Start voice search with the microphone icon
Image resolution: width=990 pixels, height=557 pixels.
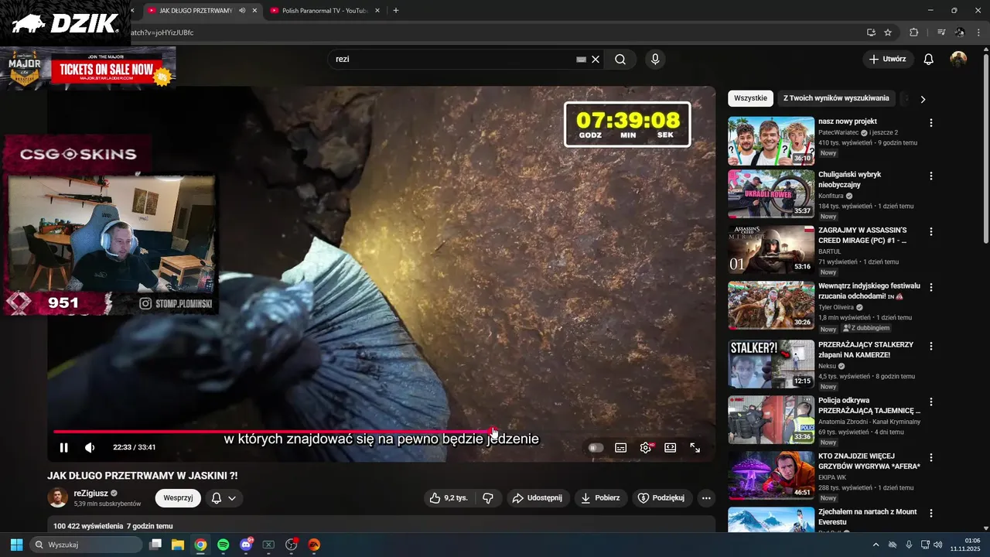pyautogui.click(x=655, y=59)
